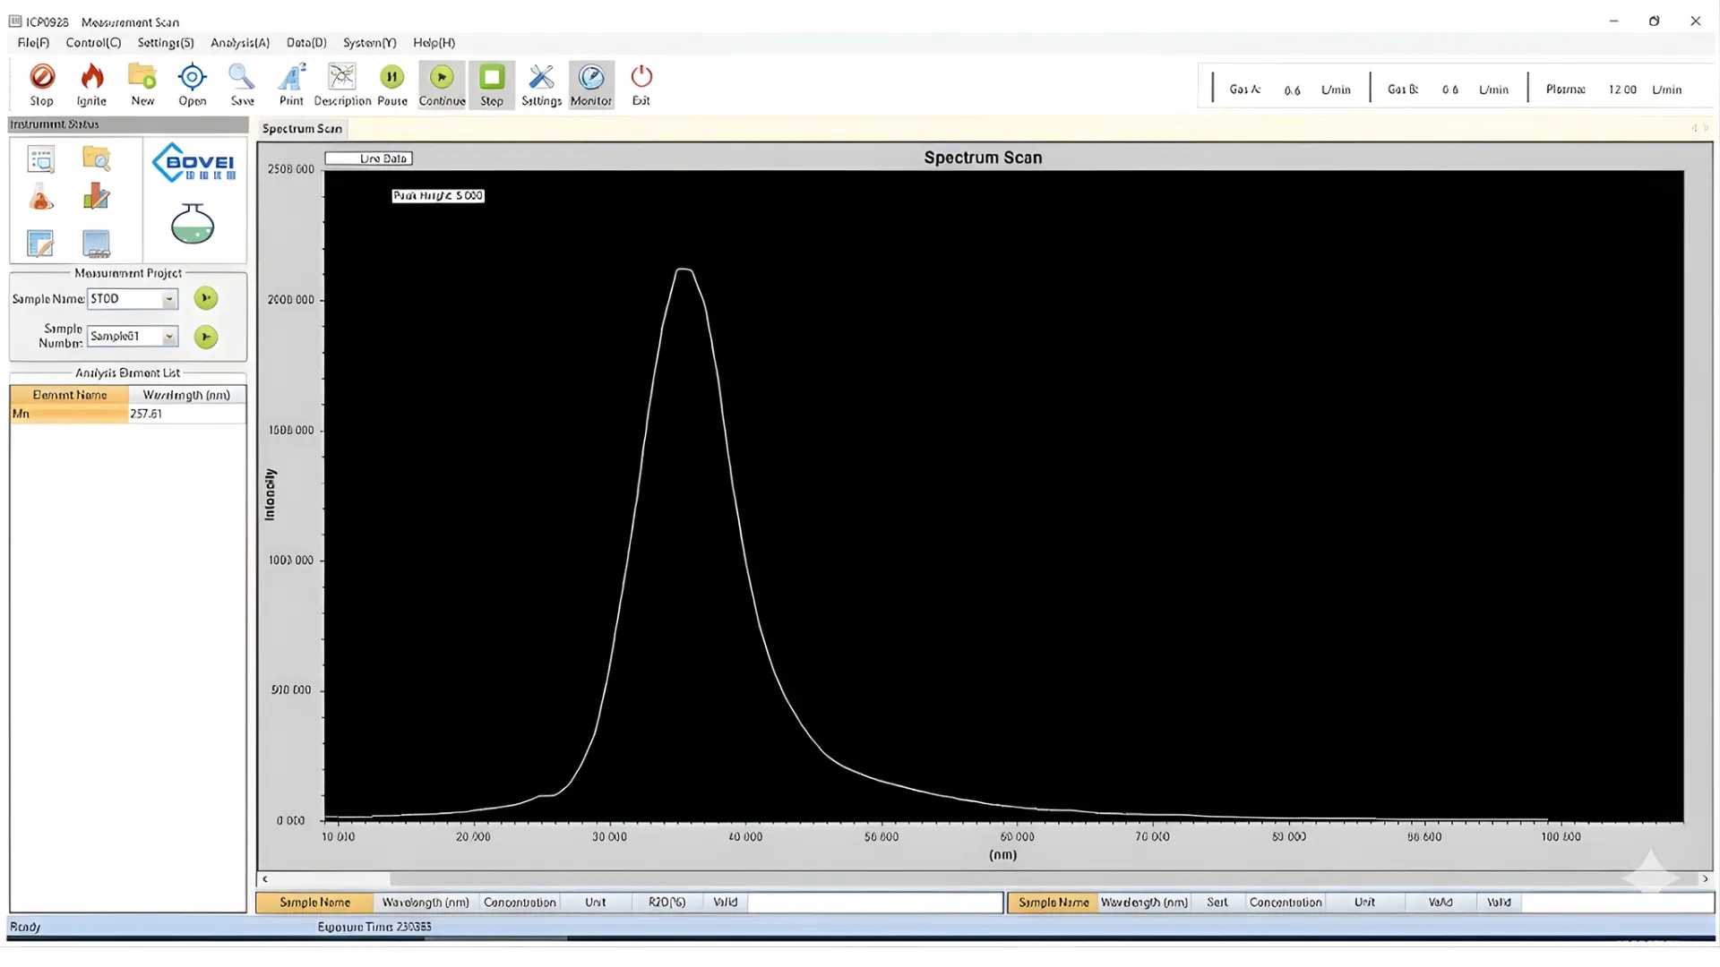Viewport: 1720px width, 967px height.
Task: Expand the Sample Name dropdown
Action: [x=168, y=299]
